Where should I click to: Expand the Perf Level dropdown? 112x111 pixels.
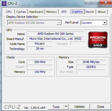105,22
